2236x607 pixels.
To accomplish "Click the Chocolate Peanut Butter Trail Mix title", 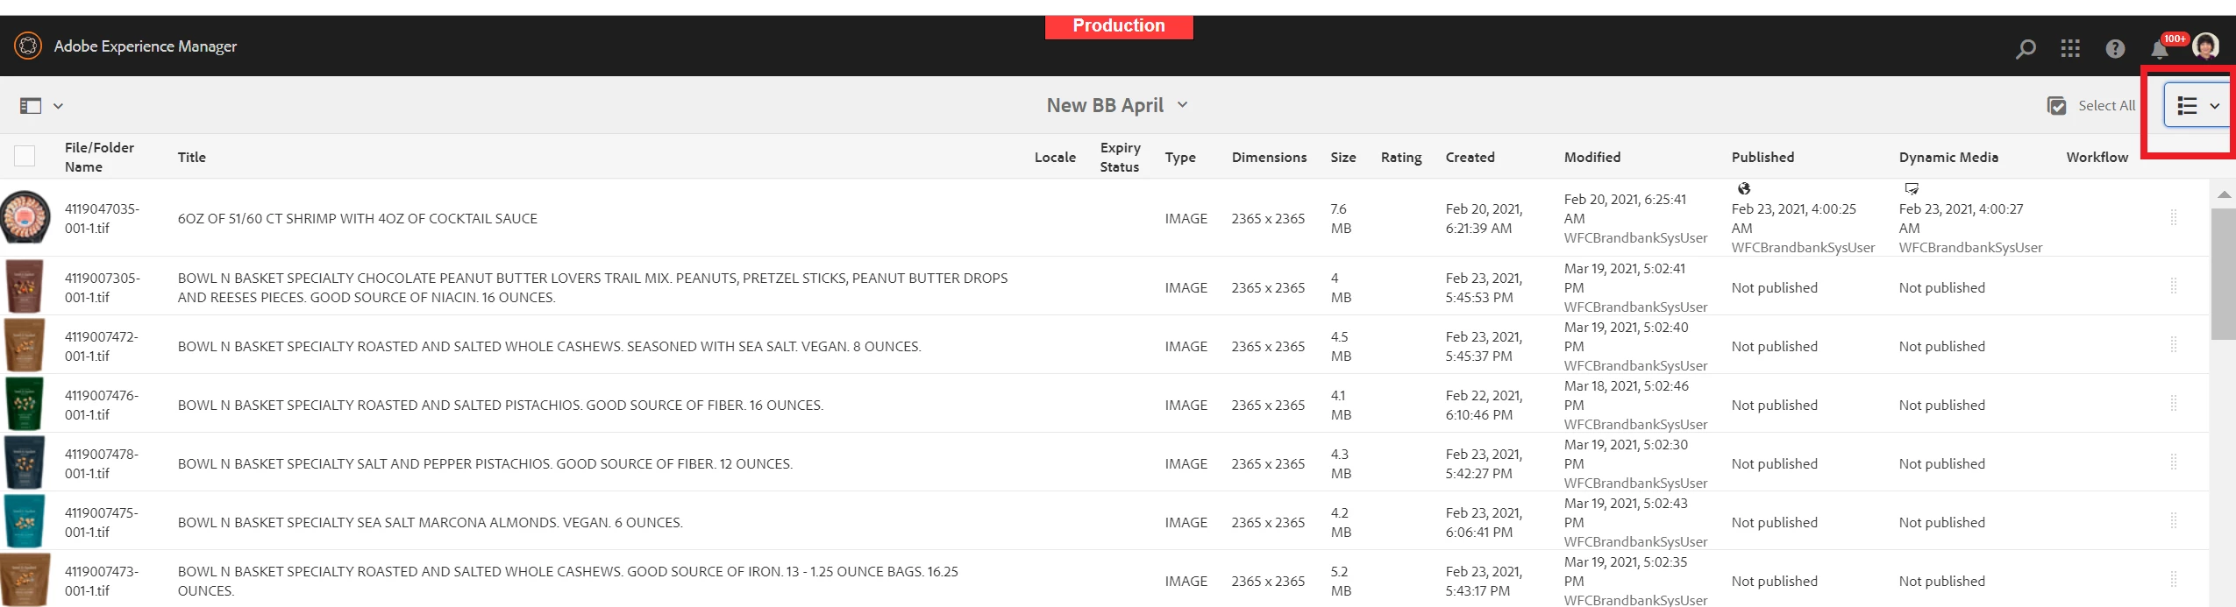I will [593, 287].
